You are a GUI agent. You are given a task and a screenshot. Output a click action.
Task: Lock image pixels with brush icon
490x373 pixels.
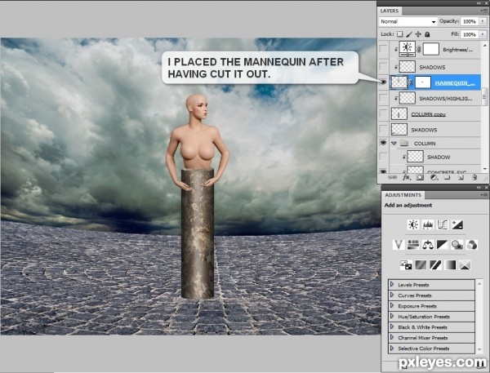(x=409, y=34)
